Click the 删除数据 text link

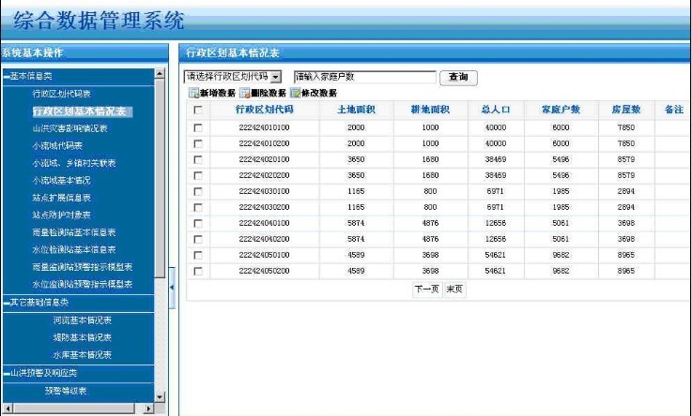coord(269,93)
